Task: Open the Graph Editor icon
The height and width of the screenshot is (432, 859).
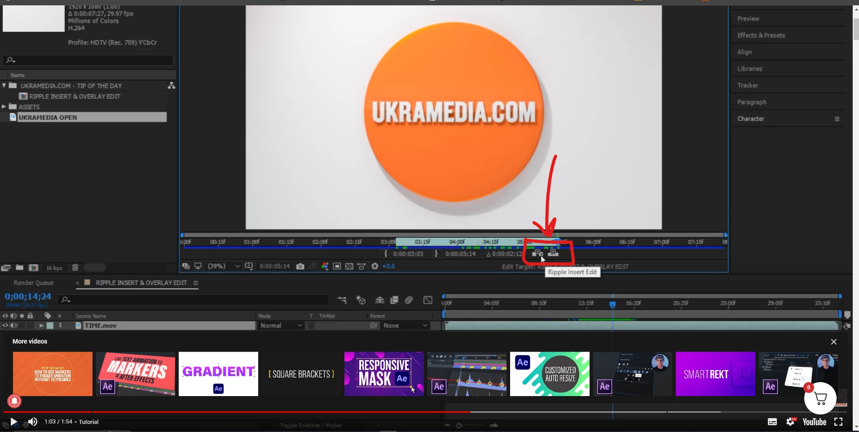Action: (428, 300)
